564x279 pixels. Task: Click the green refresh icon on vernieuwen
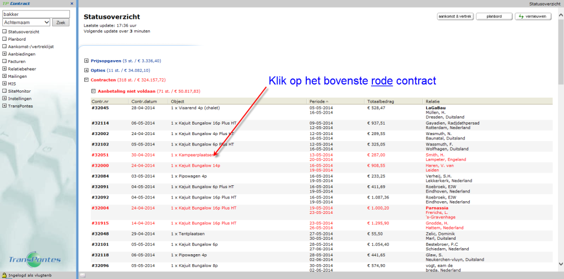click(521, 17)
